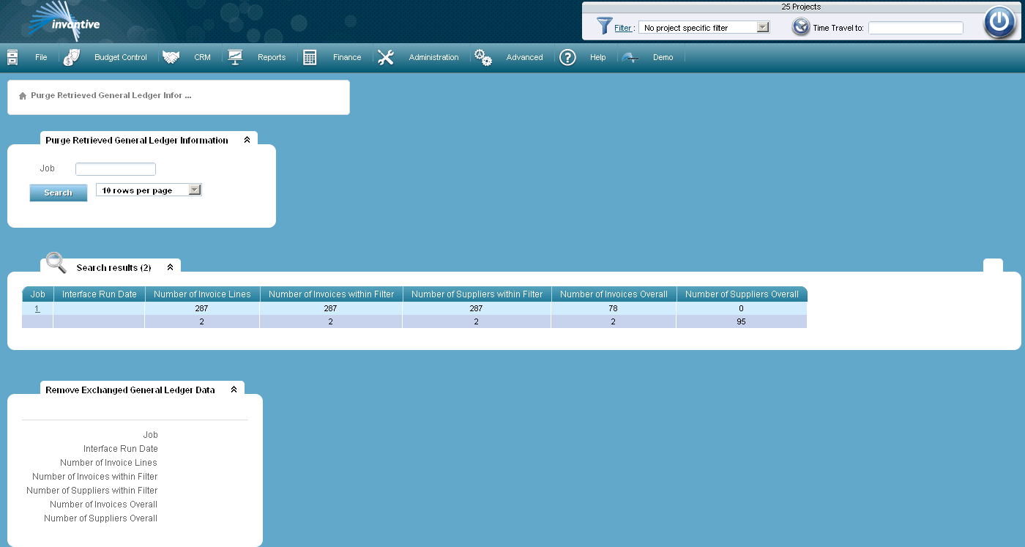Select the CRM handshake icon
Image resolution: width=1025 pixels, height=547 pixels.
[171, 57]
